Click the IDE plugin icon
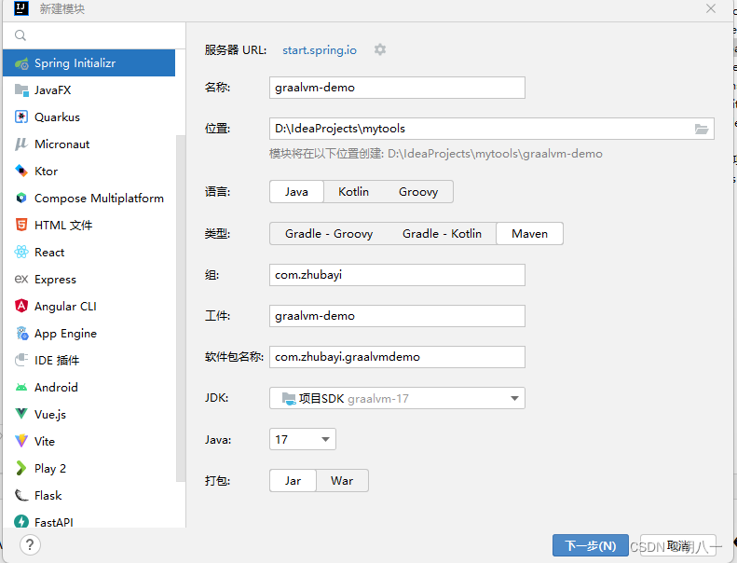This screenshot has height=563, width=737. (21, 361)
